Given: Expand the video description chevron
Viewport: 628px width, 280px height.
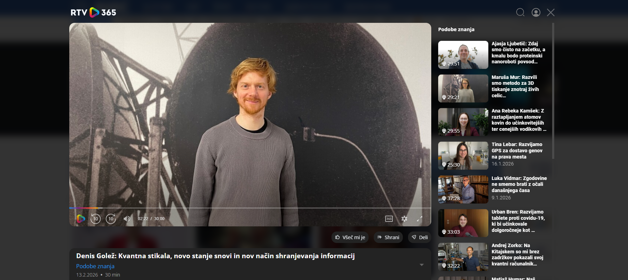Looking at the screenshot, I should (x=422, y=265).
